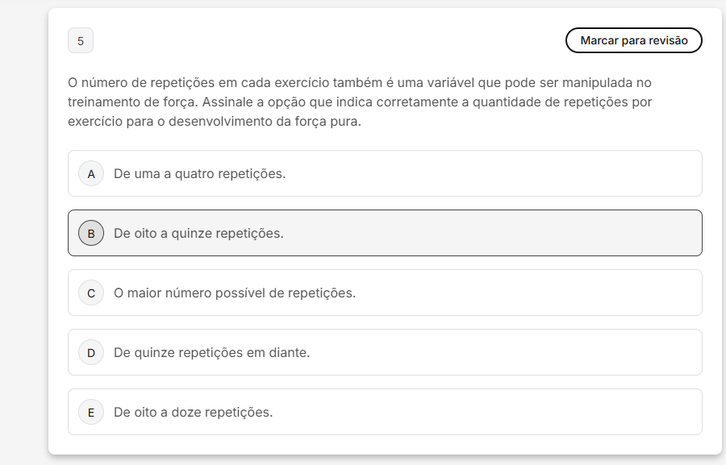This screenshot has width=726, height=465.
Task: Choose the one-to-four repetitions answer row
Action: (x=484, y=173)
